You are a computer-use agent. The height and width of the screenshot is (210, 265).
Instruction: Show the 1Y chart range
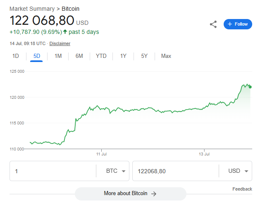123,56
